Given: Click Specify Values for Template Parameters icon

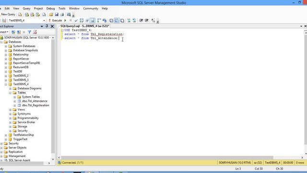Looking at the screenshot, I should pos(153,20).
